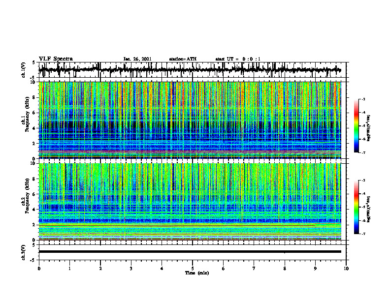Click the 2 minute tick label on Time axis

click(x=100, y=269)
